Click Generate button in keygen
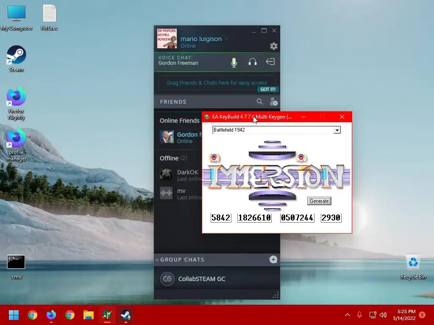Viewport: 434px width, 325px height. 319,201
